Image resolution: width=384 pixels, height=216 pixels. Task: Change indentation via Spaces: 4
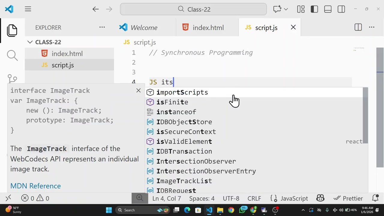(202, 198)
